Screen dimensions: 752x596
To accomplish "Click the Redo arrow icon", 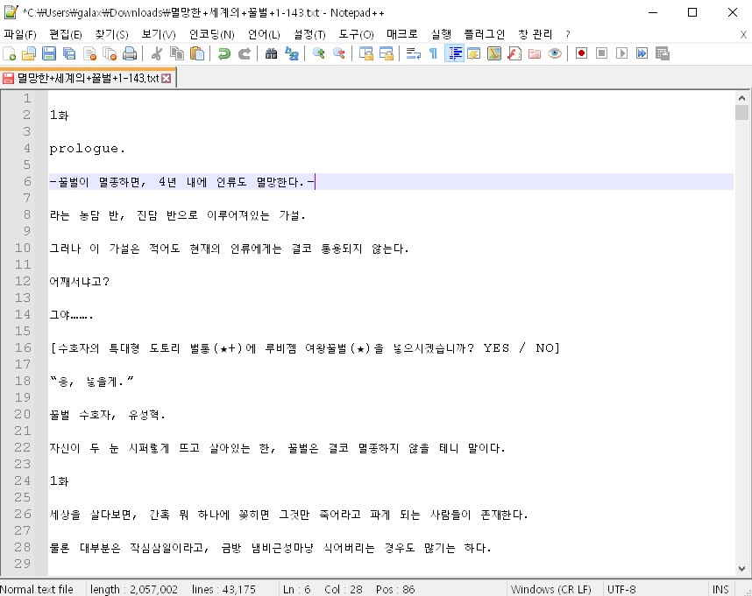I will [x=245, y=53].
